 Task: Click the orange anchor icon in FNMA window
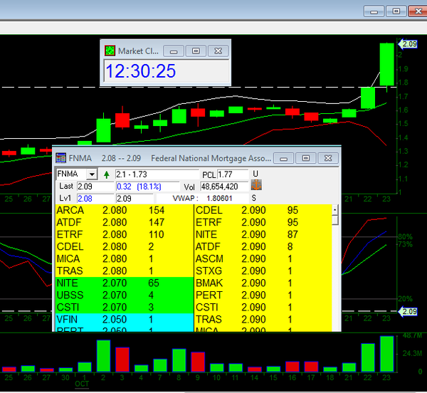point(257,186)
